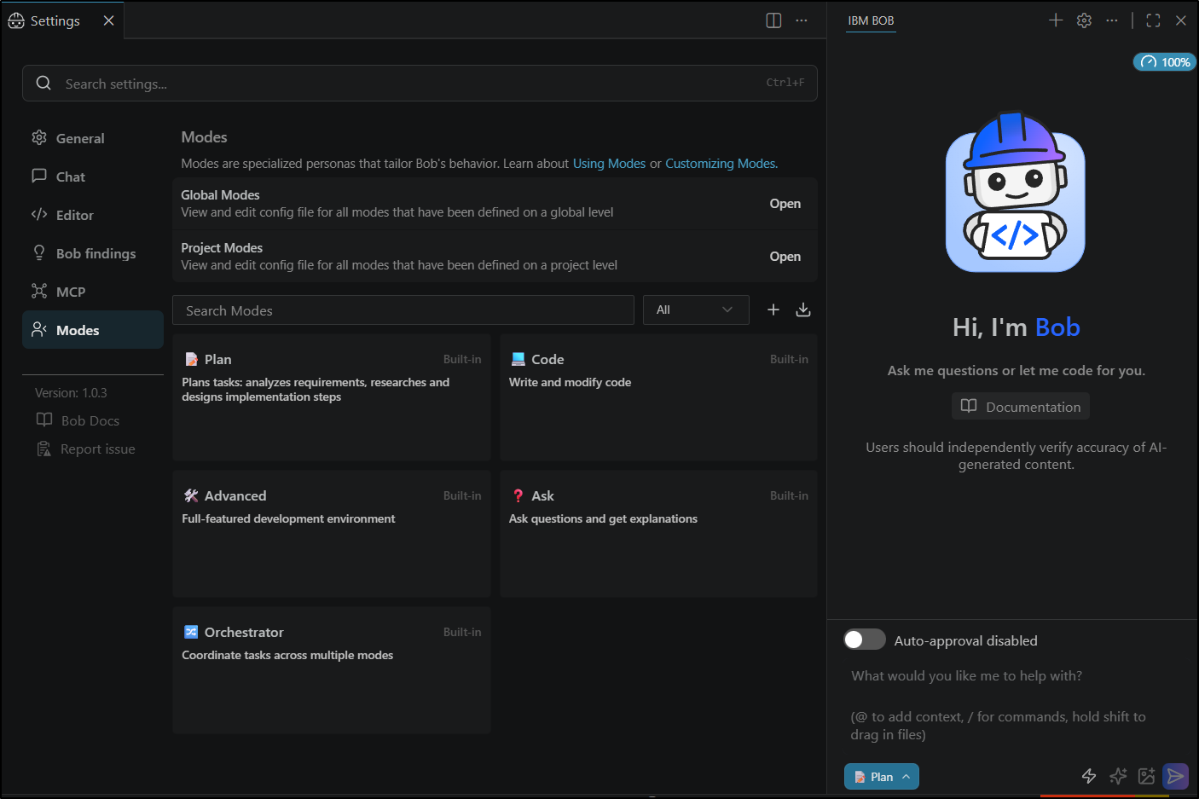The image size is (1199, 799).
Task: Attach an image using the image icon
Action: point(1147,776)
